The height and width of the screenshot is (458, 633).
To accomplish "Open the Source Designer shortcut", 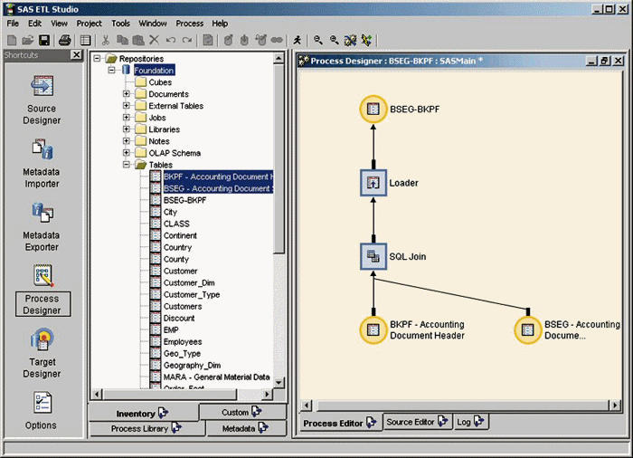I will (x=42, y=100).
